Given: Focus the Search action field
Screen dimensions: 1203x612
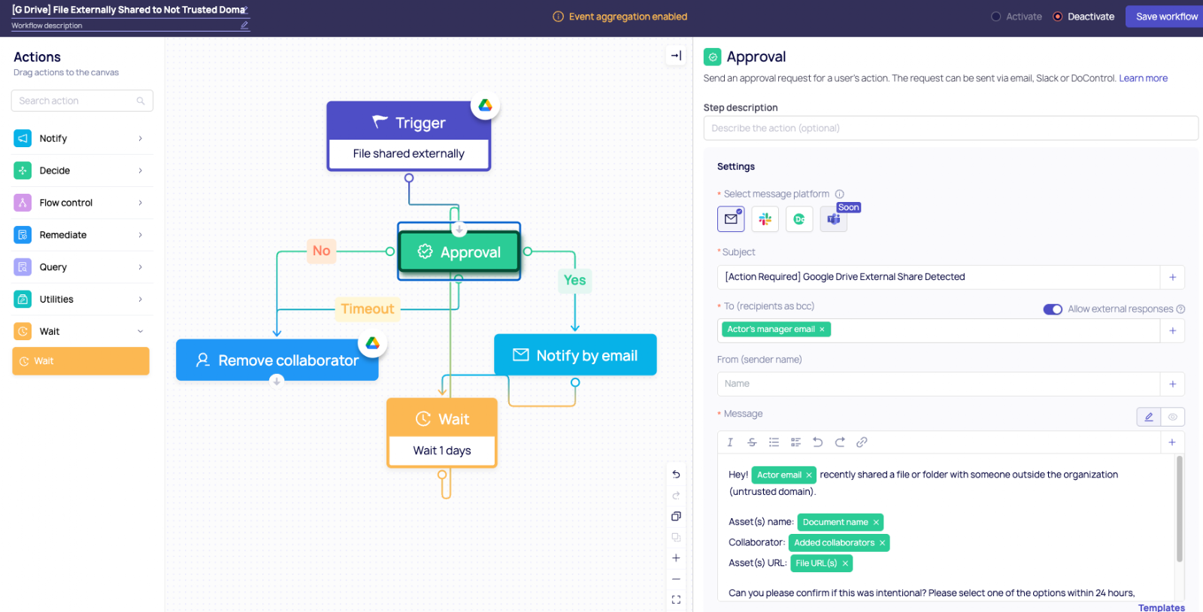Looking at the screenshot, I should pyautogui.click(x=82, y=101).
